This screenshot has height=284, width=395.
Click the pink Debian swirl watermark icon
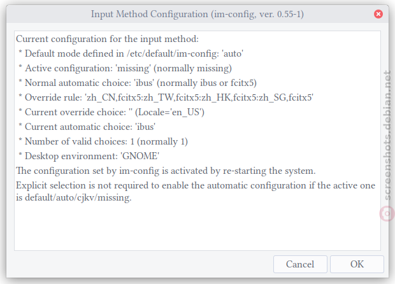pos(387,213)
